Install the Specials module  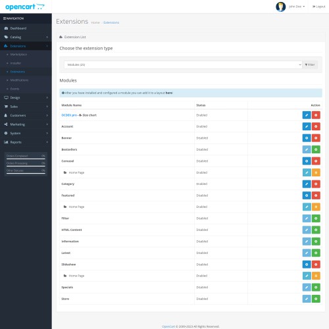click(x=316, y=287)
